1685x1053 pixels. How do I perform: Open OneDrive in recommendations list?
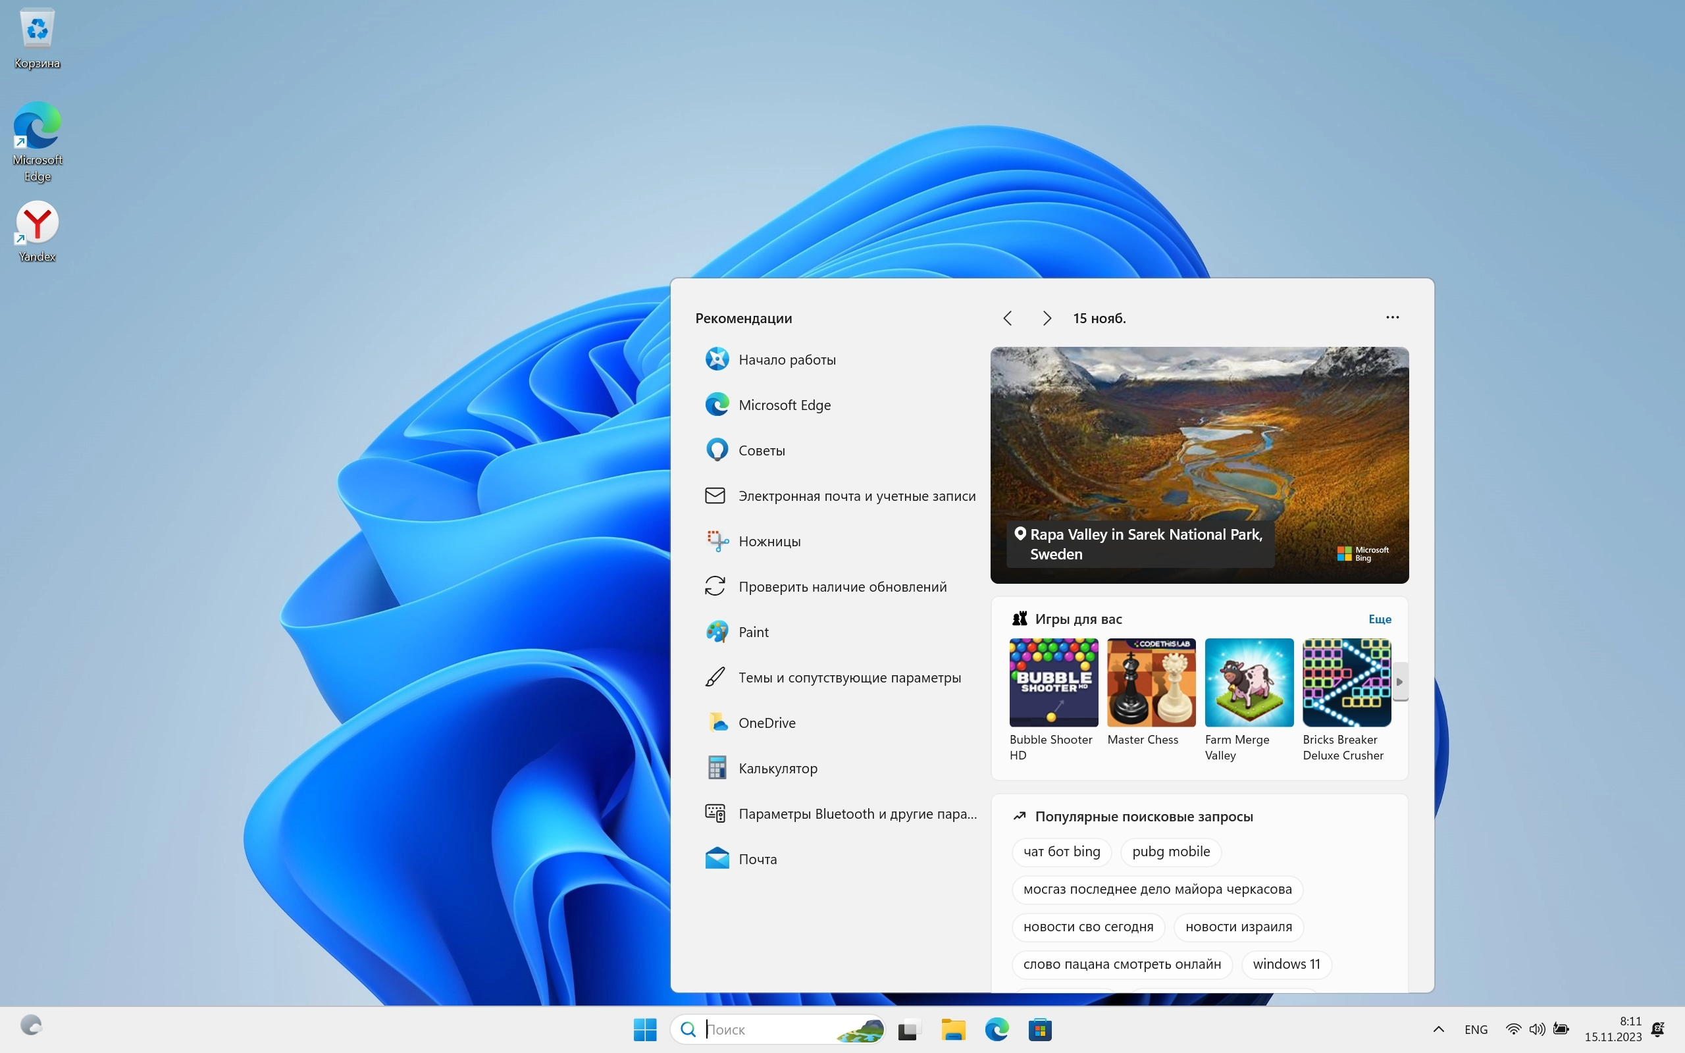(x=766, y=723)
